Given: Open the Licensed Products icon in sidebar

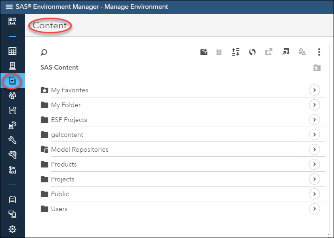Looking at the screenshot, I should click(13, 125).
